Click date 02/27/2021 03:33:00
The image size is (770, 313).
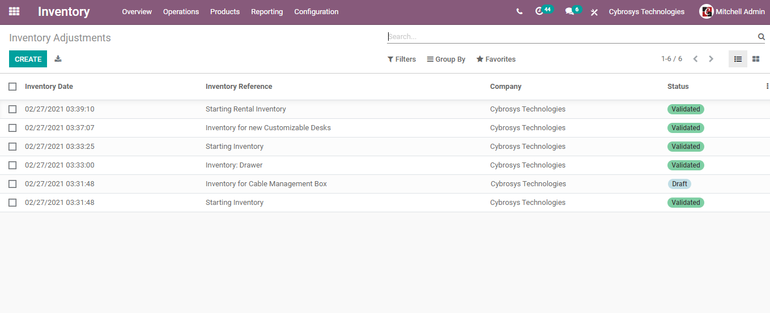(59, 165)
